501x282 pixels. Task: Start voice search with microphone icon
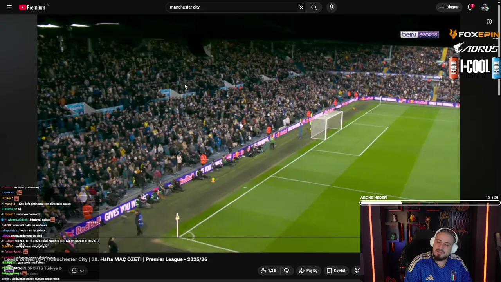[332, 7]
